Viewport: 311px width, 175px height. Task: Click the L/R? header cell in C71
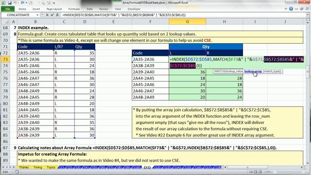[x=64, y=47]
